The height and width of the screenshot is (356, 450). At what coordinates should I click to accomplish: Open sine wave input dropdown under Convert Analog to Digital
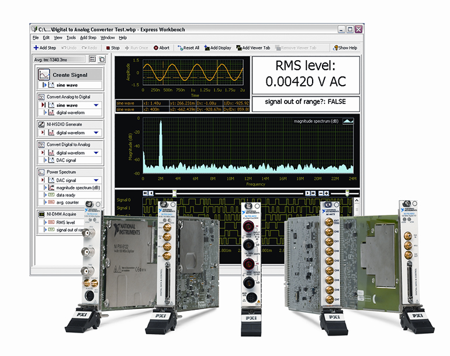point(96,105)
